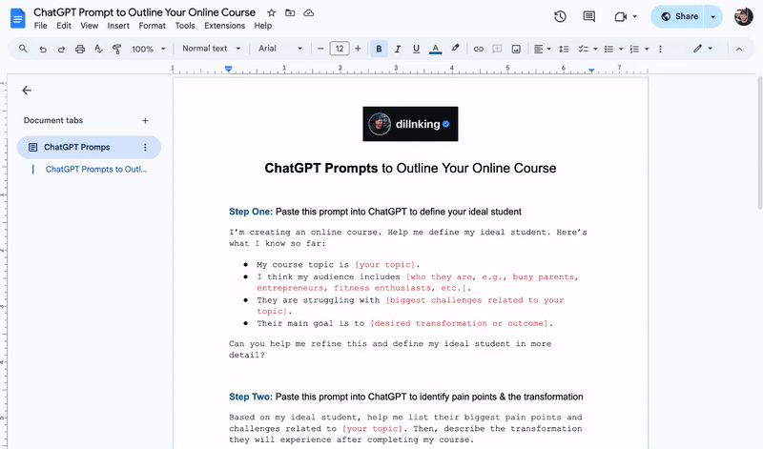Click the document title in header
The height and width of the screenshot is (449, 763).
(145, 12)
